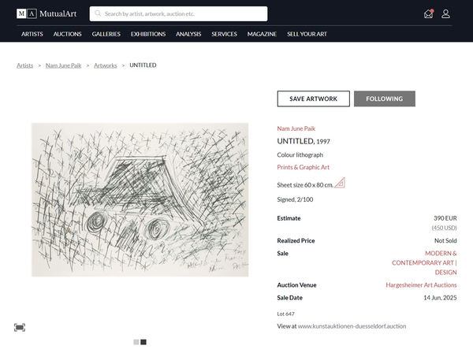Open the Magazine menu
The width and height of the screenshot is (473, 353).
click(262, 34)
